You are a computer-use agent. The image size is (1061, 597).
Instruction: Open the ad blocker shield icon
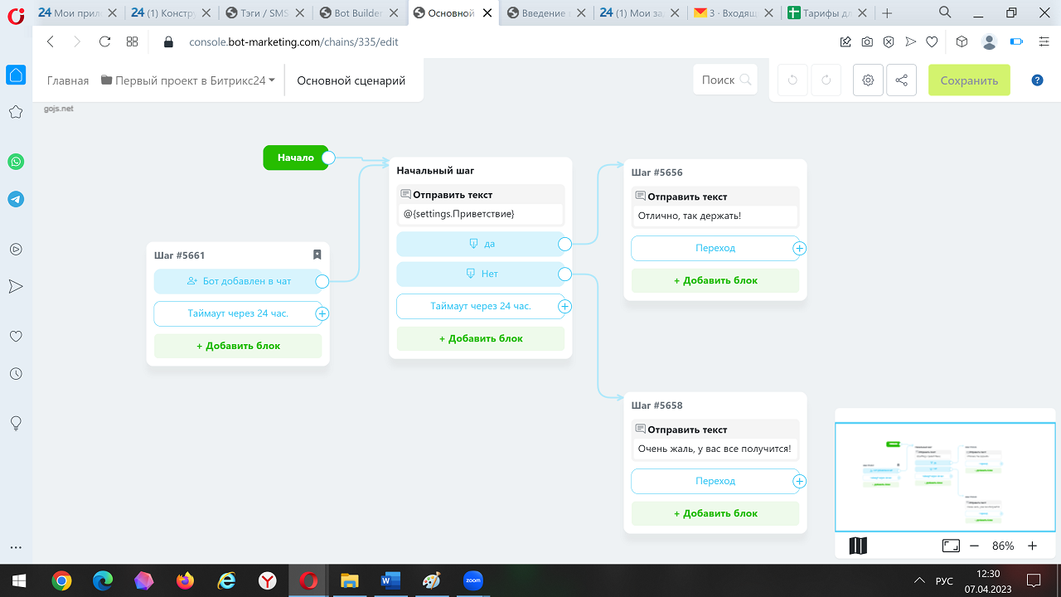pyautogui.click(x=889, y=41)
